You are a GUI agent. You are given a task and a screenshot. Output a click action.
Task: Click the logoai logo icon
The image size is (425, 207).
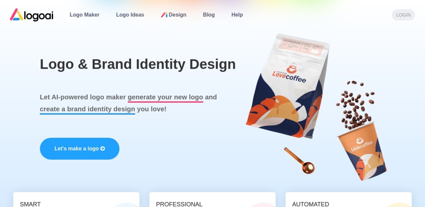point(17,14)
